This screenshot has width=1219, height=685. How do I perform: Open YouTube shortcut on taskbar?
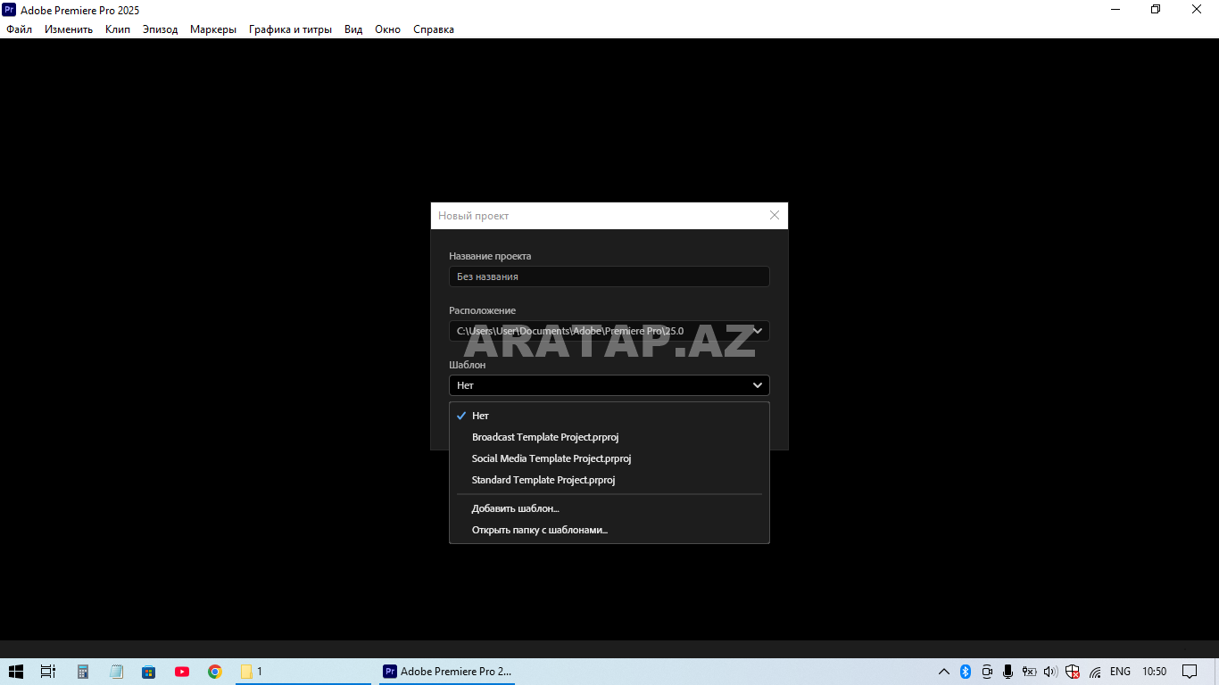coord(182,672)
